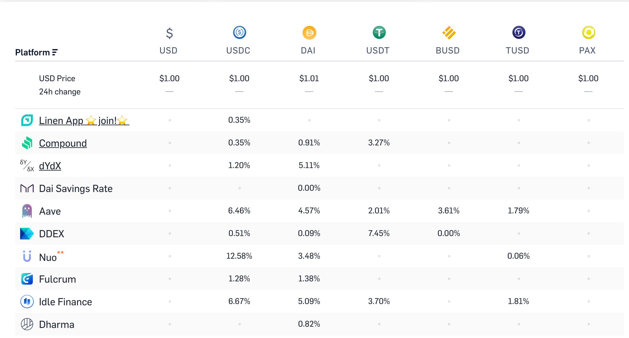Image resolution: width=629 pixels, height=338 pixels.
Task: Click Dharma DAI rate 0.82%
Action: coord(309,324)
